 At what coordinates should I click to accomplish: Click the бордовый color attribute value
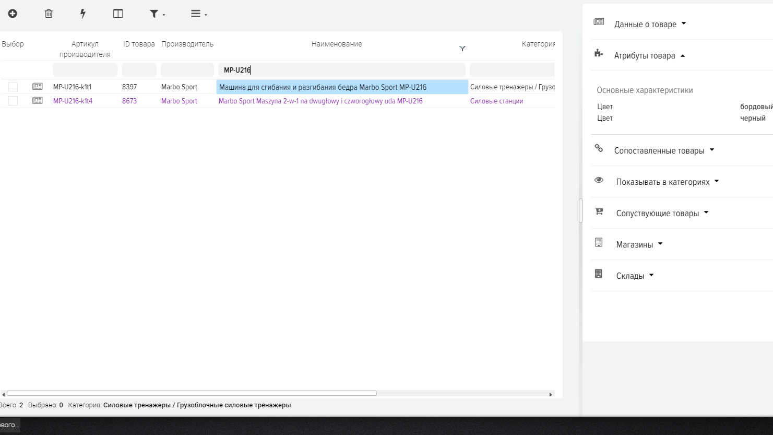pos(756,107)
